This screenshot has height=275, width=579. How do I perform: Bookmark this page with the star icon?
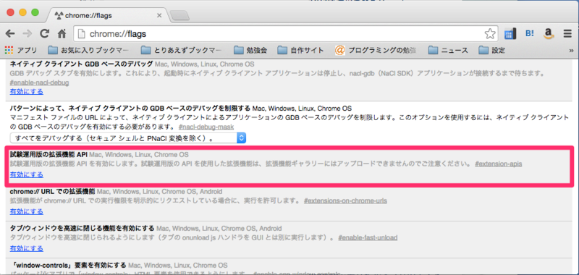point(490,34)
